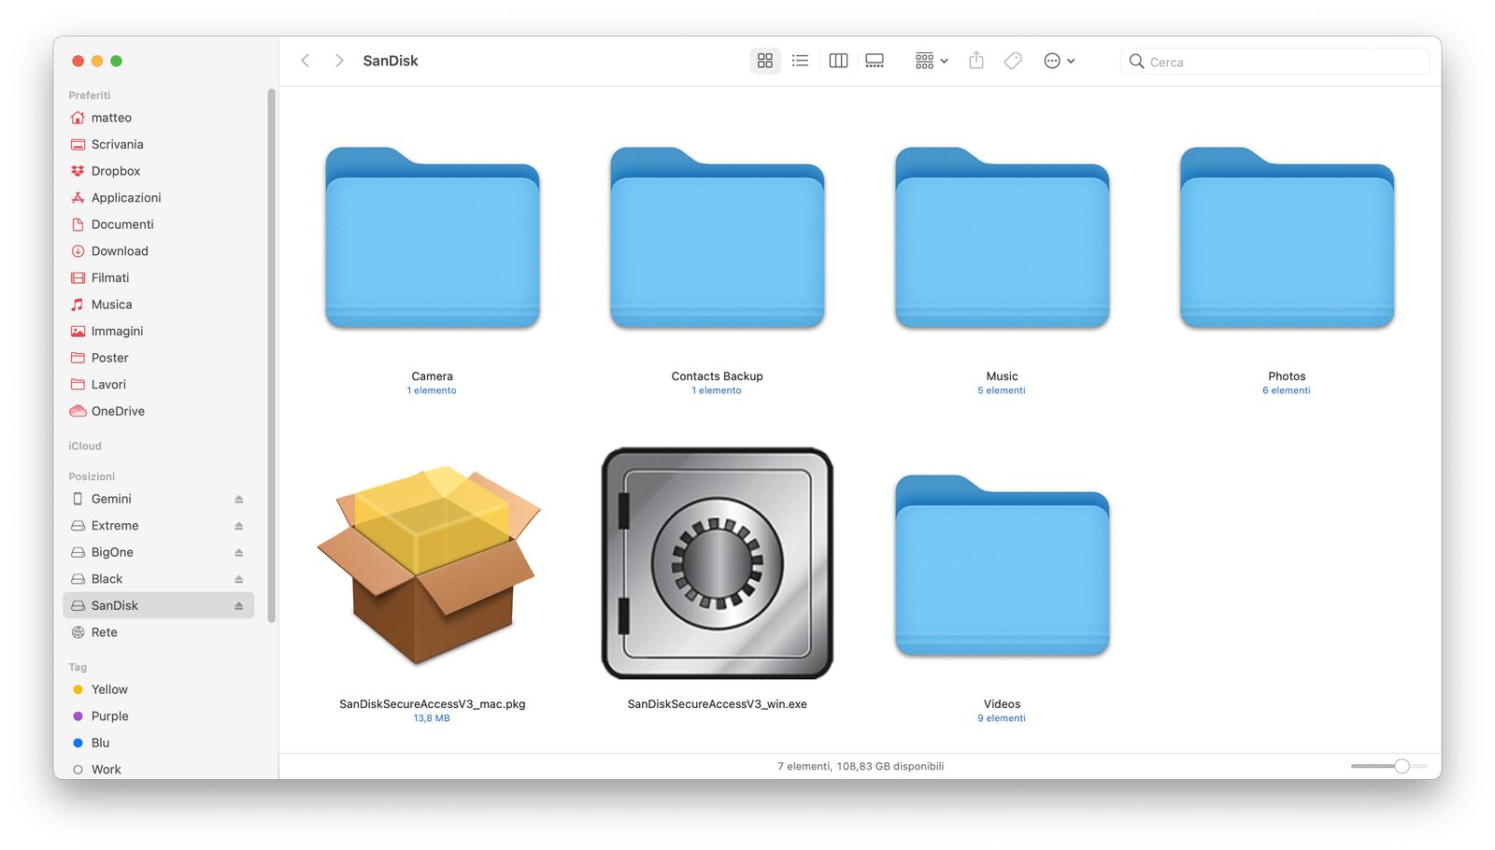This screenshot has height=850, width=1495.
Task: Click the icon size slider handle
Action: click(x=1402, y=766)
